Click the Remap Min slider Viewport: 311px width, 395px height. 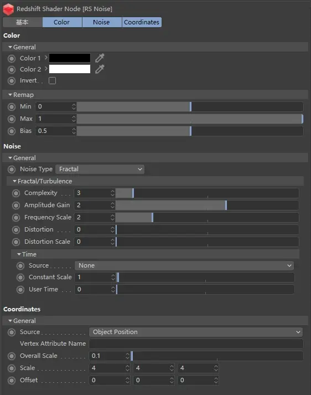tap(190, 106)
